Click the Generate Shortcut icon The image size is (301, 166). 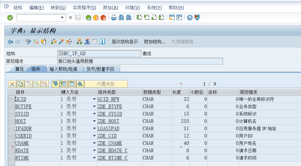179,18
